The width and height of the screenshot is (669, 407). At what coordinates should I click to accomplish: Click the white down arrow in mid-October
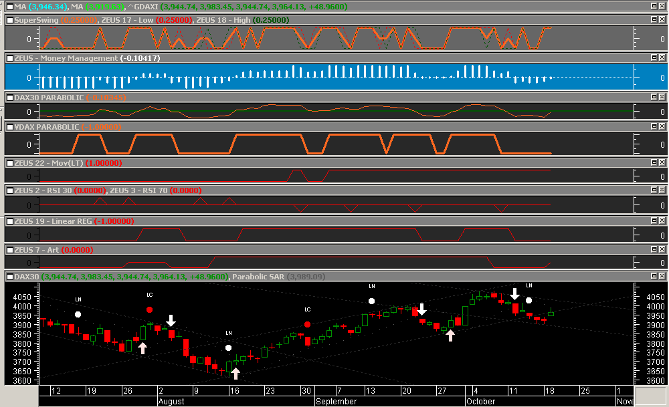(x=514, y=293)
